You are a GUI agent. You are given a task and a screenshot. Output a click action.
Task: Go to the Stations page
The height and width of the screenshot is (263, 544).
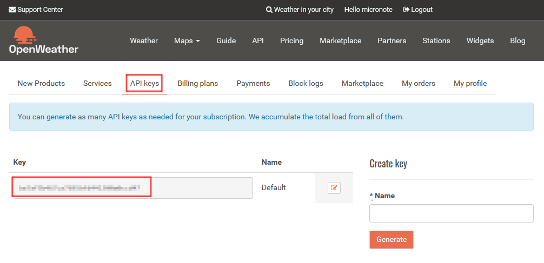click(436, 41)
